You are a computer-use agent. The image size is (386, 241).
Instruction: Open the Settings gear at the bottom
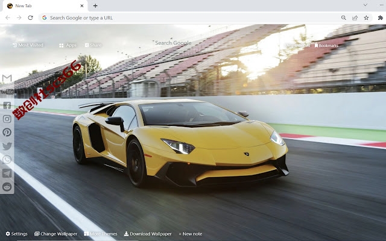(16, 234)
